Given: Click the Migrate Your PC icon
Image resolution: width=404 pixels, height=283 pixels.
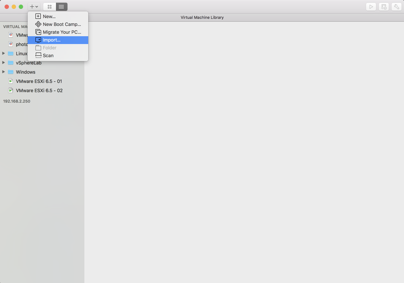Looking at the screenshot, I should point(38,32).
